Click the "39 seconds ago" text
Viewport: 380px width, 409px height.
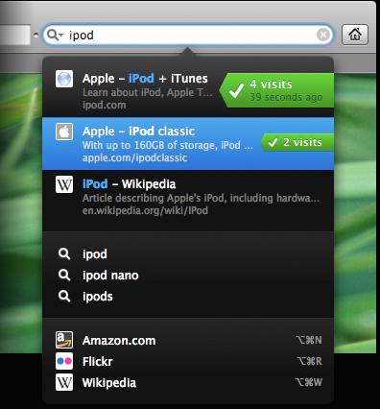(x=286, y=97)
